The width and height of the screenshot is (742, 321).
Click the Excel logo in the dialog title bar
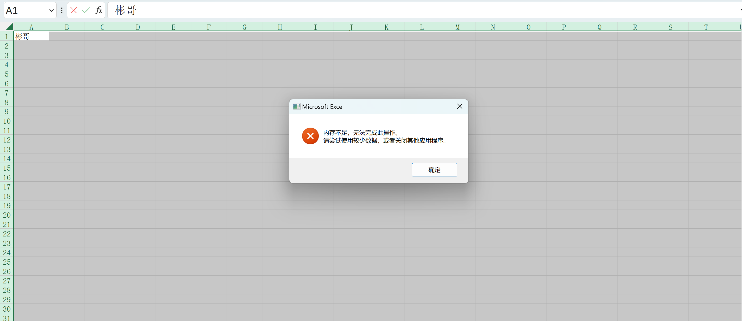[x=296, y=106]
